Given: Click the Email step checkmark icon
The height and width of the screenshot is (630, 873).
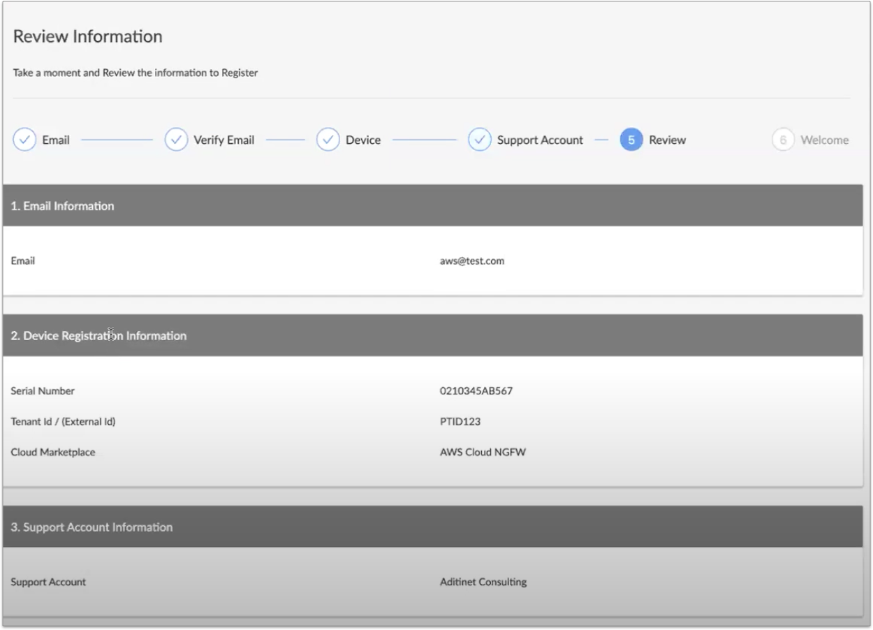Looking at the screenshot, I should coord(24,140).
